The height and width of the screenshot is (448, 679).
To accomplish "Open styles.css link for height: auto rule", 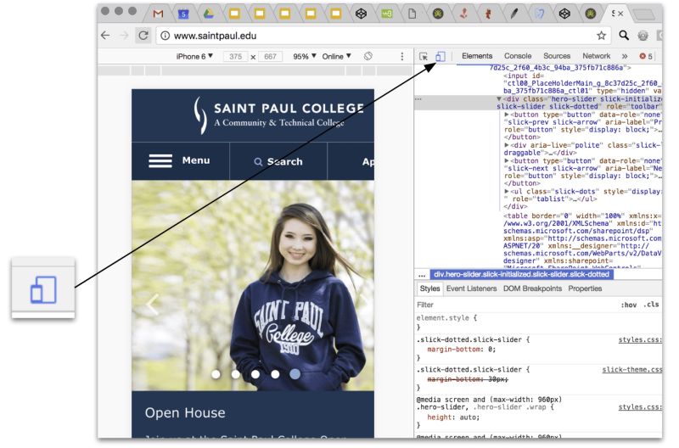I will tap(640, 407).
